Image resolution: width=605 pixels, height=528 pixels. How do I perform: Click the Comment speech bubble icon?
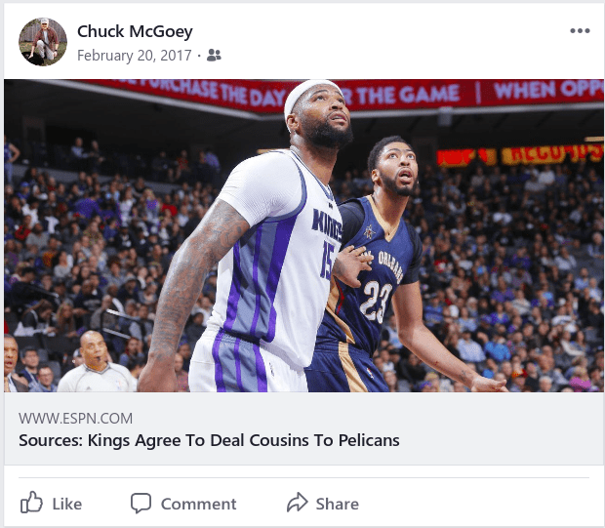click(x=141, y=503)
